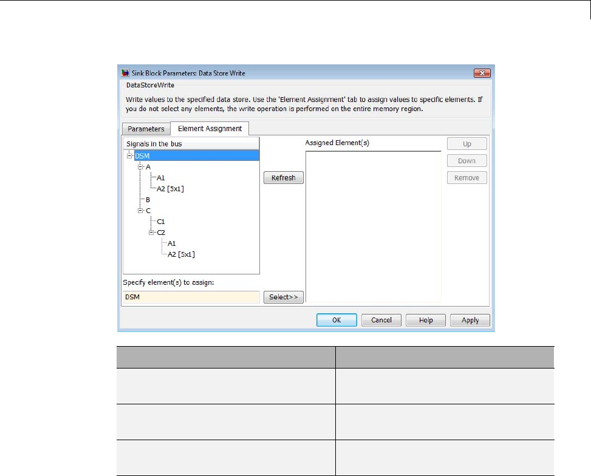This screenshot has width=591, height=476.
Task: Select bus C in the tree
Action: coord(148,211)
